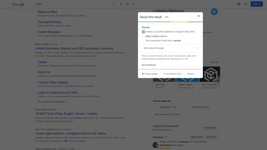Viewport: 267px width, 150px height.
Task: Open Google settings gear
Action: tap(238, 4)
